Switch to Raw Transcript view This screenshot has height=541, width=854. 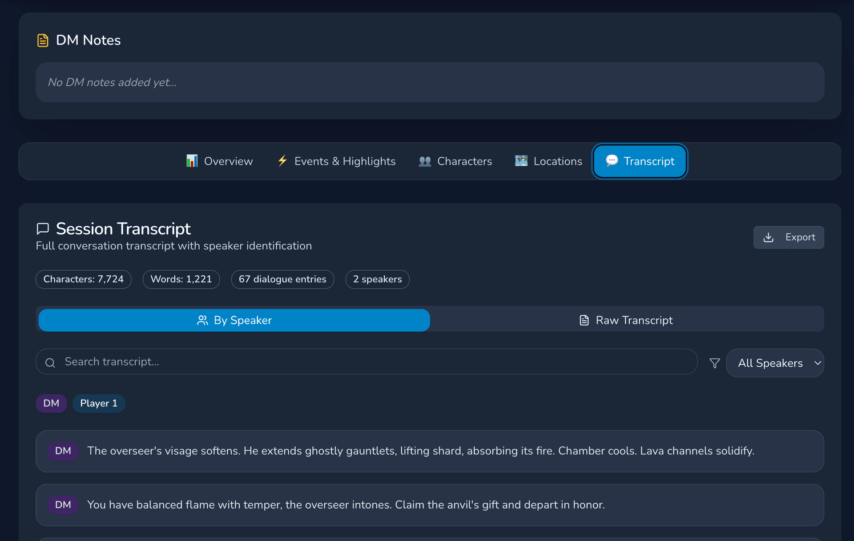[626, 320]
